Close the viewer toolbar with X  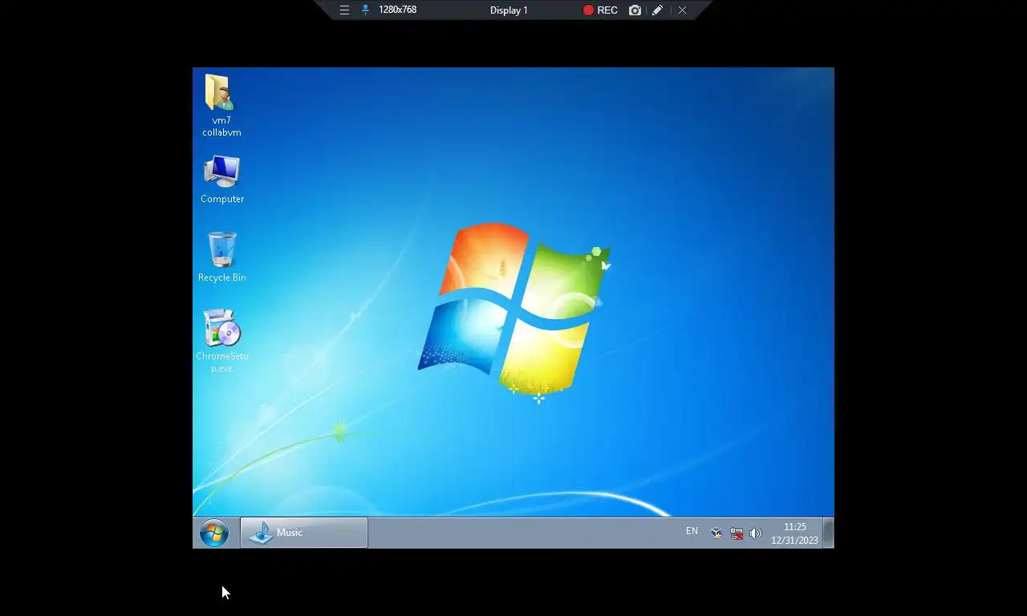[x=682, y=10]
